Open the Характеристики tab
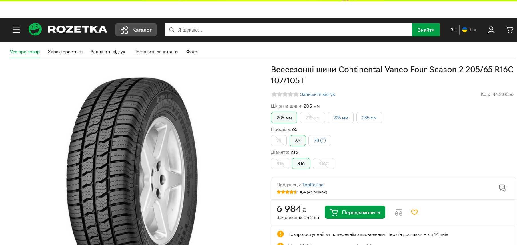 (65, 52)
